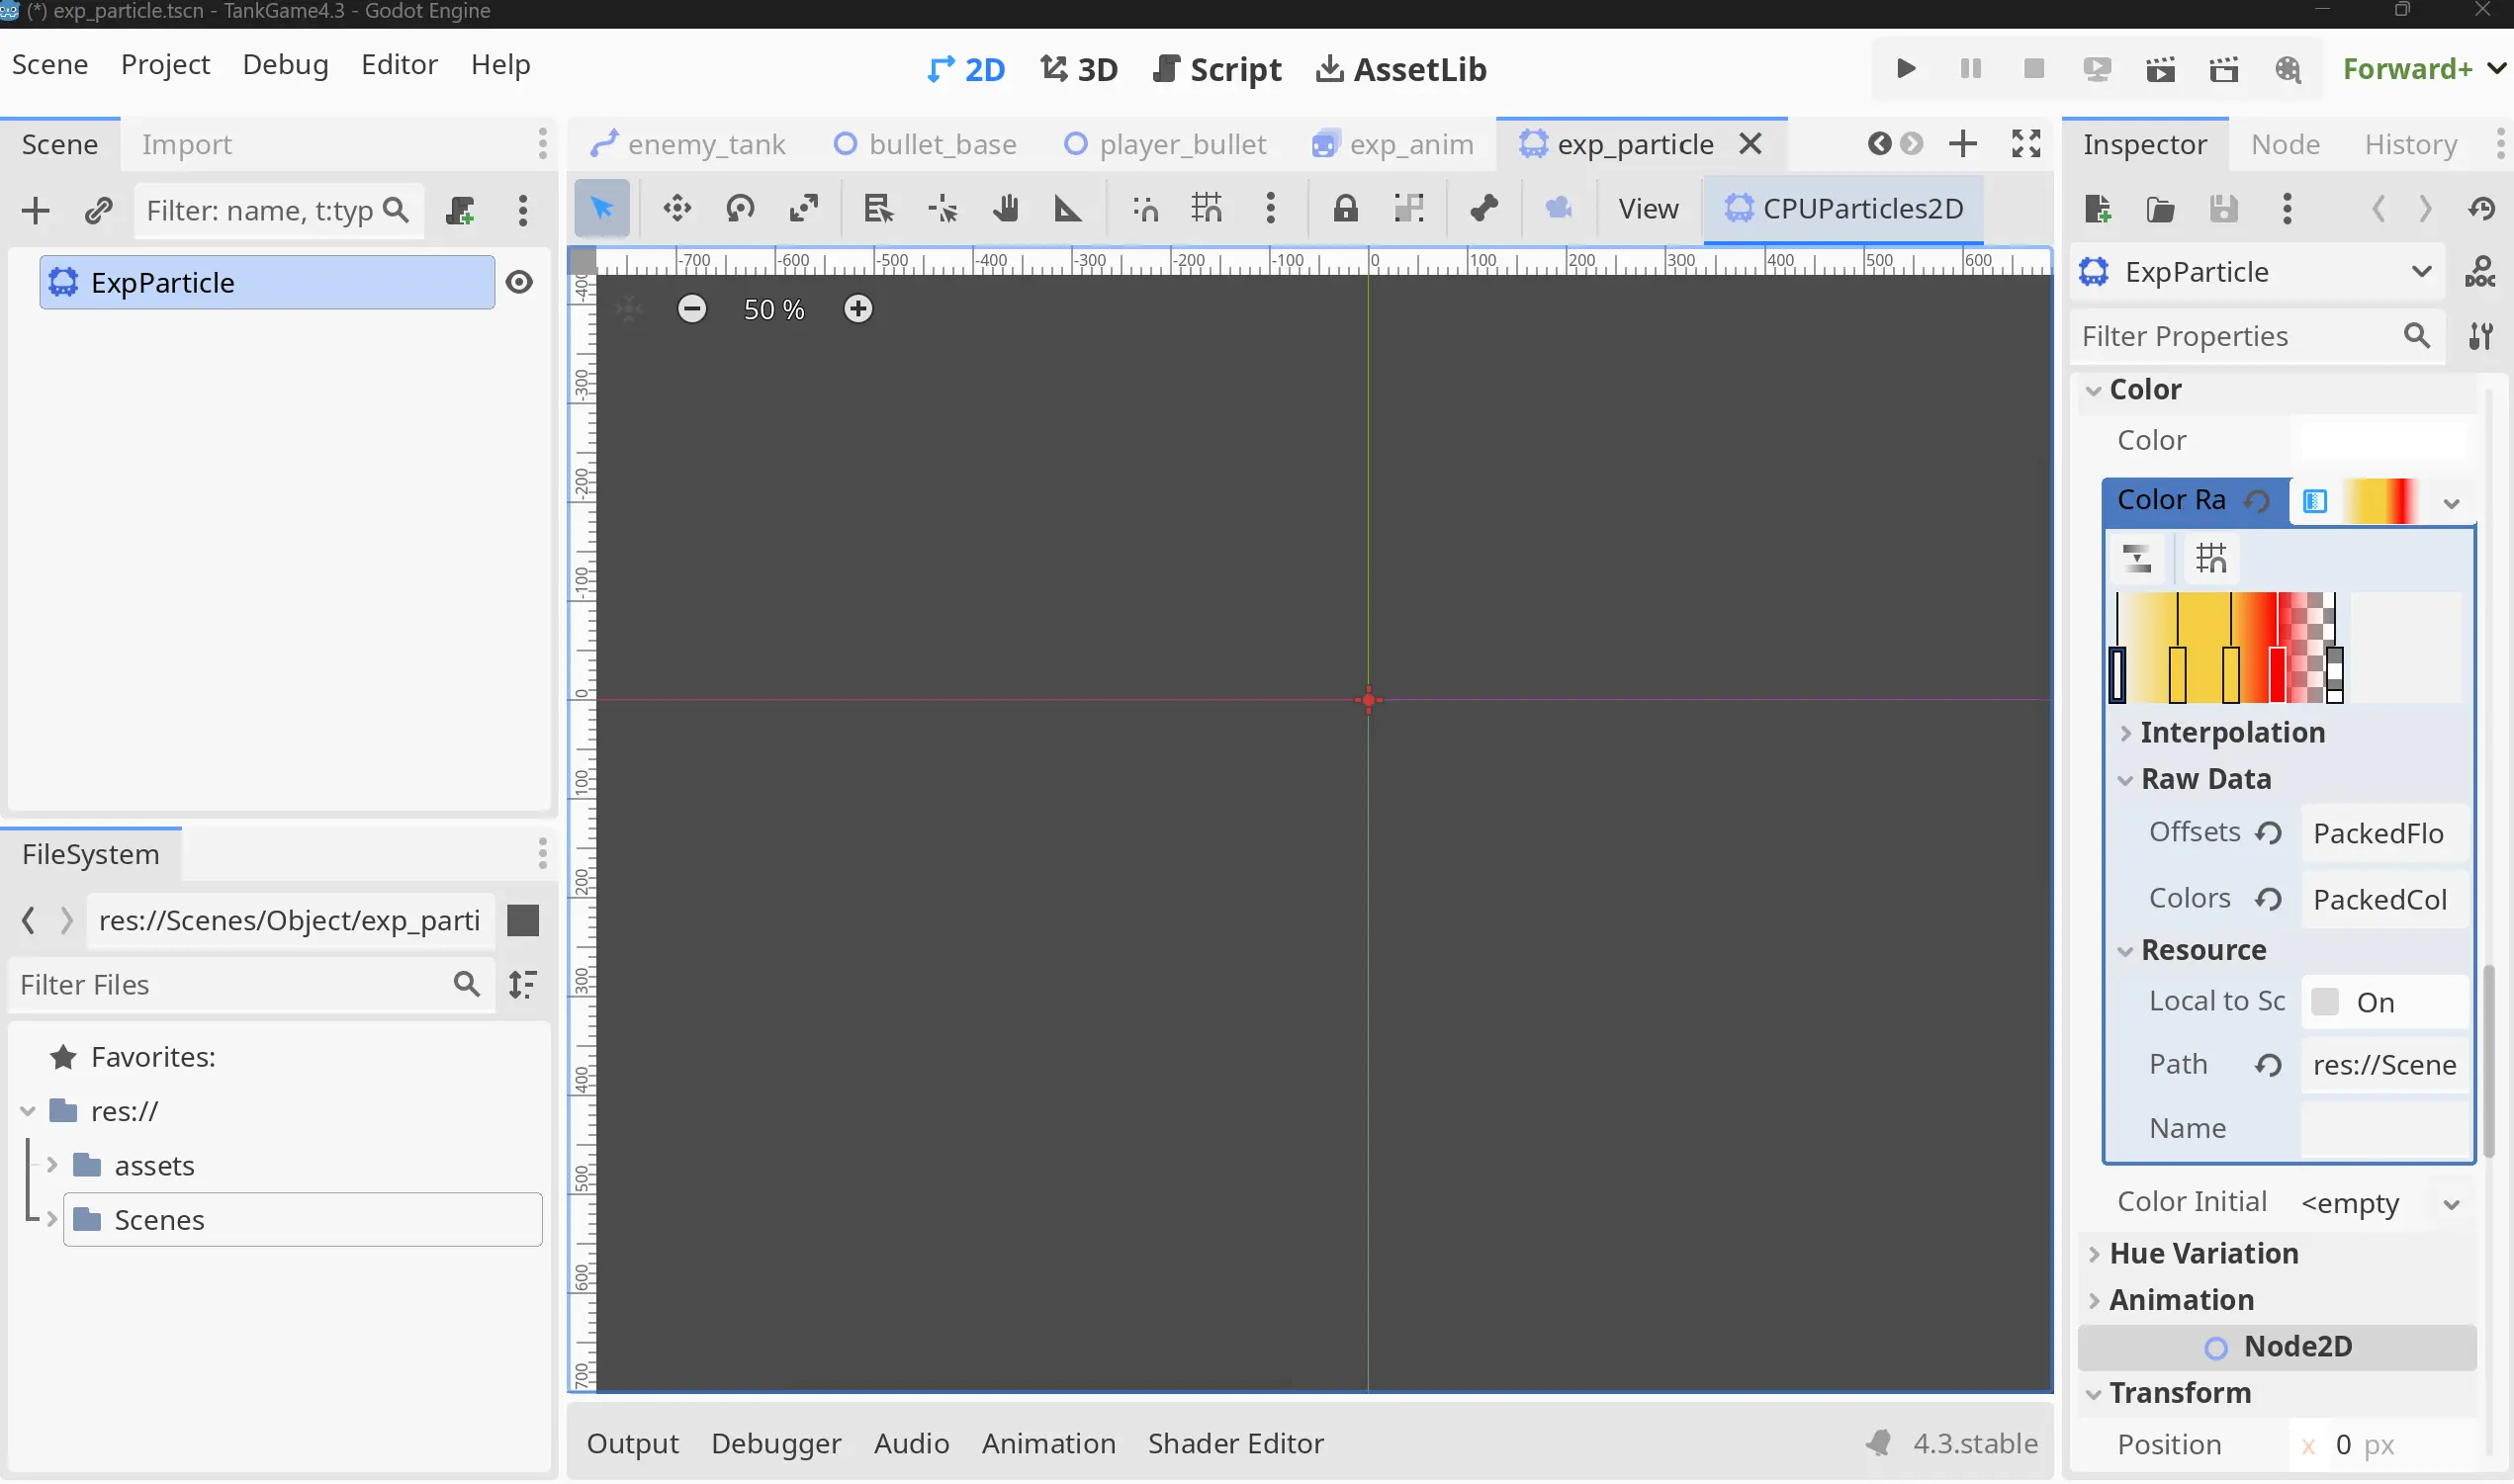This screenshot has height=1484, width=2514.
Task: Open Inspector property tools menu
Action: coord(2480,336)
